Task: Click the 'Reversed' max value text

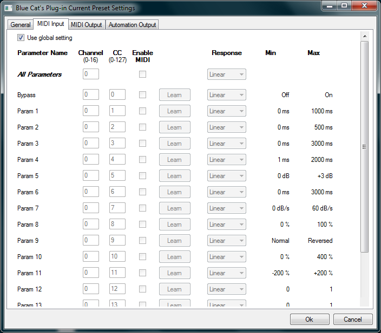Action: tap(320, 241)
